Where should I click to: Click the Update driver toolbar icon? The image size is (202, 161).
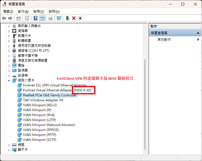[x=68, y=18]
